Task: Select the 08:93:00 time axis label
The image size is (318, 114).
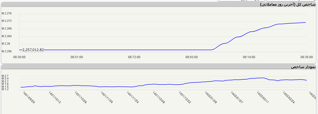Action: click(x=192, y=57)
